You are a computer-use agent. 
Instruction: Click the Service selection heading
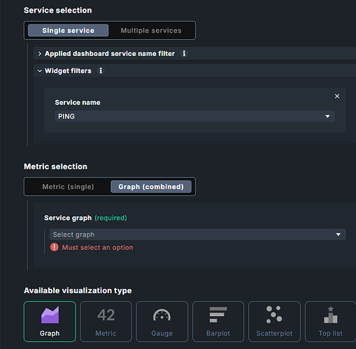[58, 10]
